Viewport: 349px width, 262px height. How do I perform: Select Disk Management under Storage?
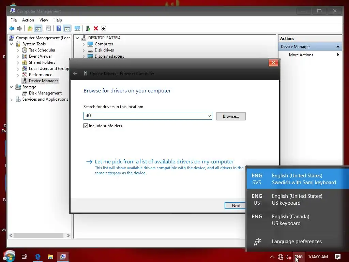tap(45, 93)
